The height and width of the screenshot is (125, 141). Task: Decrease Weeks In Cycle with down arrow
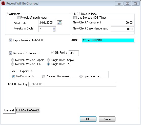click(54, 30)
